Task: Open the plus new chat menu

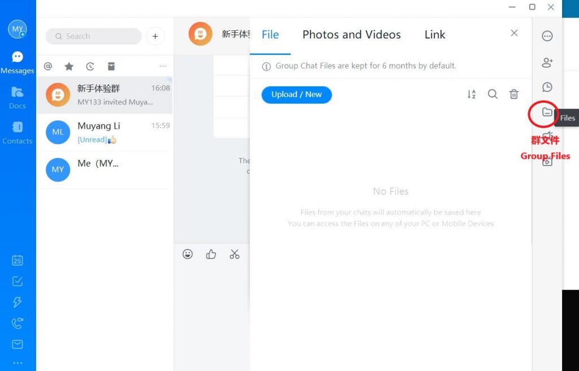Action: click(x=155, y=36)
